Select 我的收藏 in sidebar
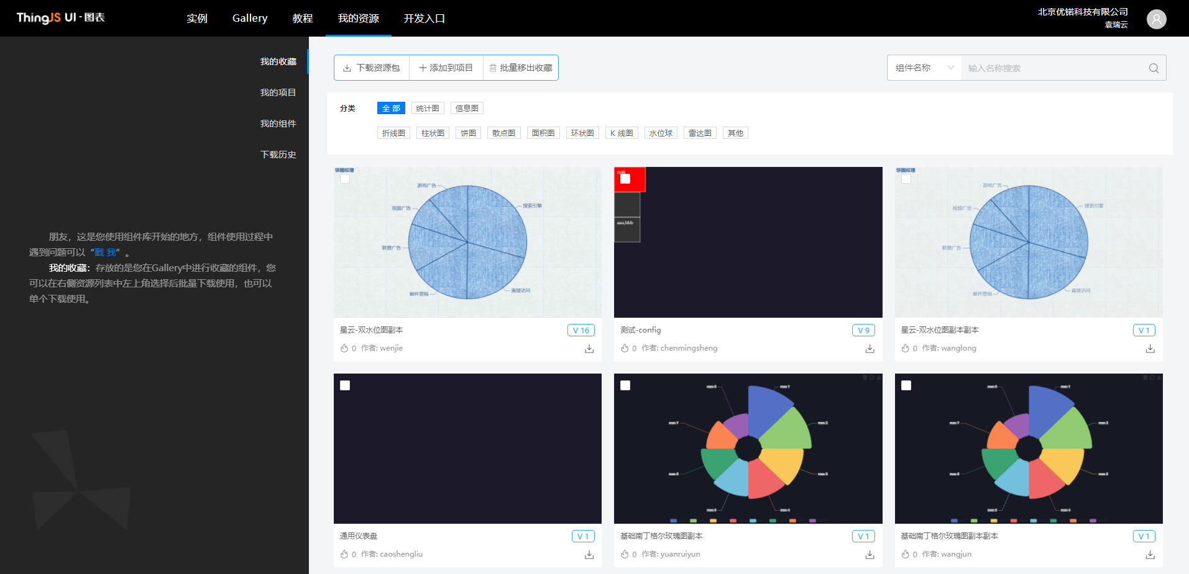The image size is (1189, 574). [x=278, y=61]
